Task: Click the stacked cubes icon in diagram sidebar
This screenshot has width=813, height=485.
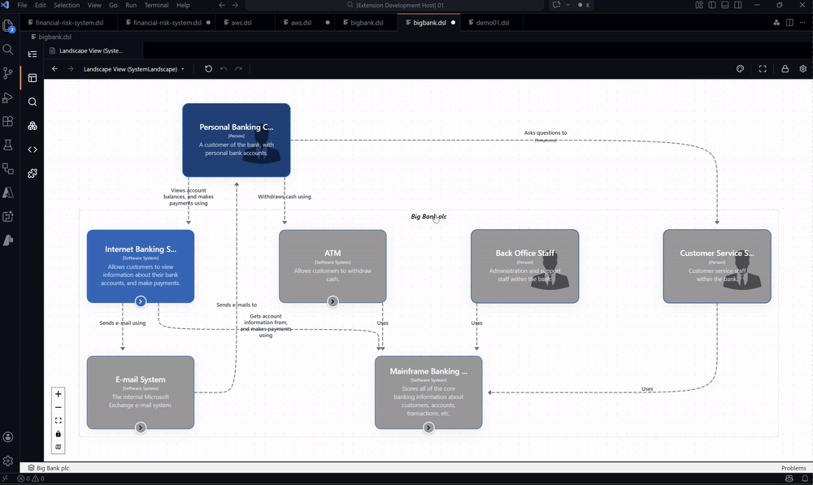Action: [33, 125]
